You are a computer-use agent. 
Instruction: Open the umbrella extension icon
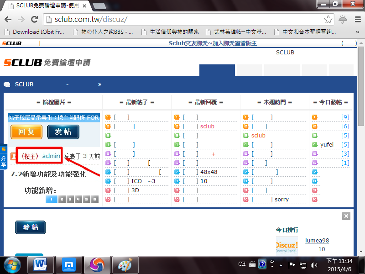tap(343, 19)
